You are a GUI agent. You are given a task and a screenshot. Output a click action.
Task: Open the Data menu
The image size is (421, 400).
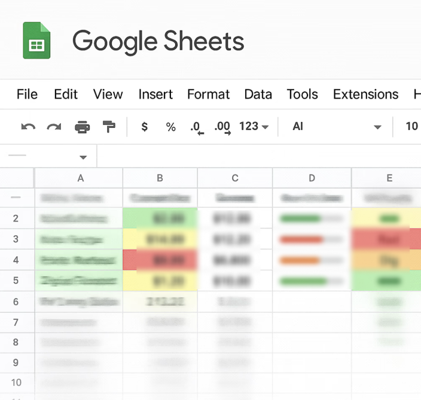[x=258, y=94]
